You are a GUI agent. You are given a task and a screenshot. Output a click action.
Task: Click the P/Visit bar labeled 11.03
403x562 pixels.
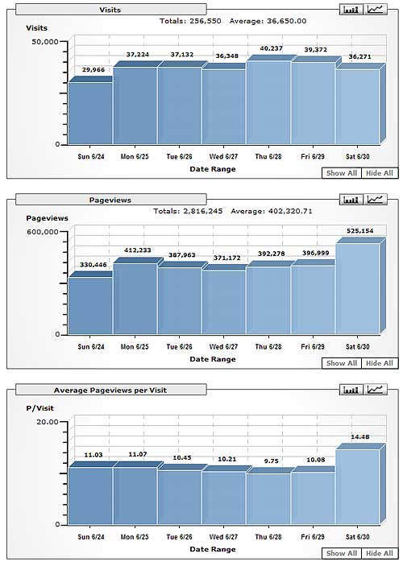click(90, 496)
